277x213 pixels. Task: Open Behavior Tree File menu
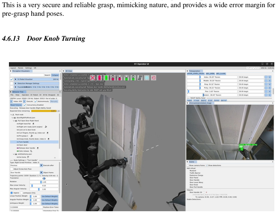pos(12,95)
